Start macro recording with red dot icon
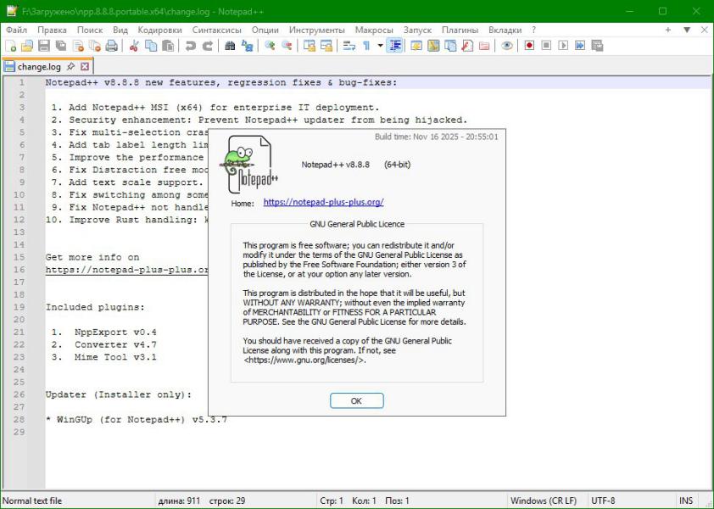The width and height of the screenshot is (714, 509). (529, 46)
